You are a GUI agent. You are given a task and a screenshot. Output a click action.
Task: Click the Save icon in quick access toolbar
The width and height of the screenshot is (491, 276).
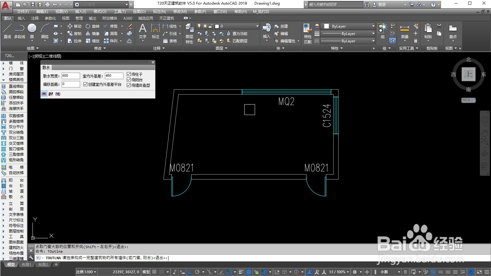tap(33, 4)
